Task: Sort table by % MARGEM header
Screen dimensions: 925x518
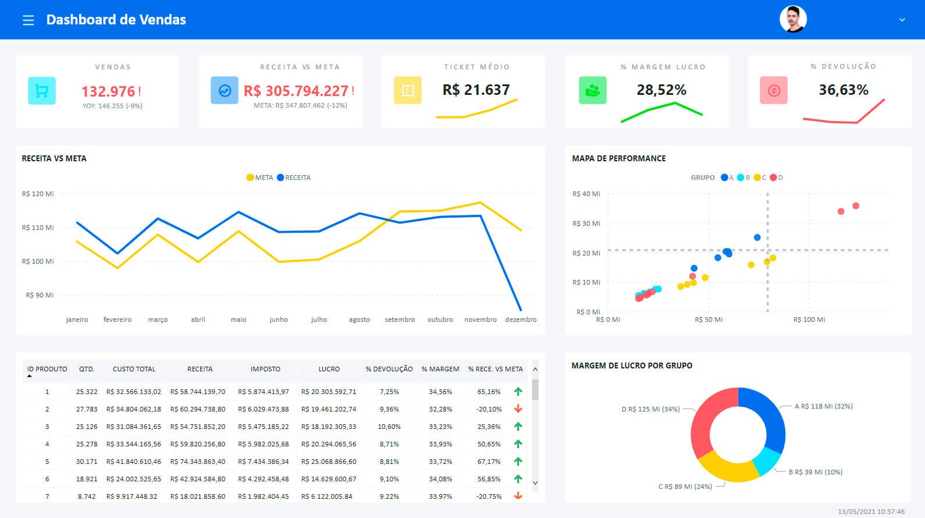Action: click(440, 369)
